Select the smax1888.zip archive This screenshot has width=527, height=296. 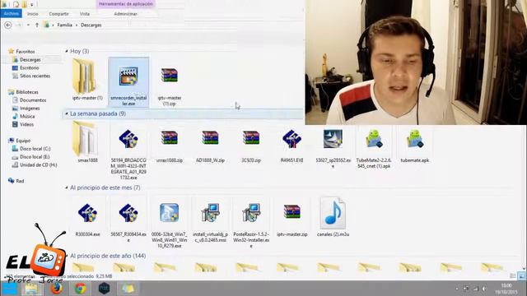click(170, 146)
